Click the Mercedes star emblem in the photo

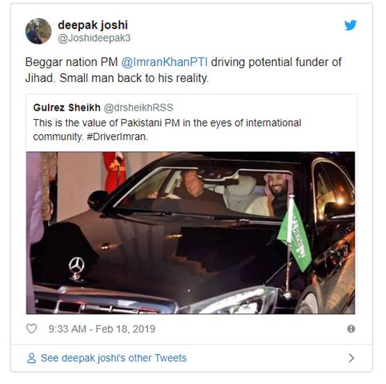click(x=77, y=268)
